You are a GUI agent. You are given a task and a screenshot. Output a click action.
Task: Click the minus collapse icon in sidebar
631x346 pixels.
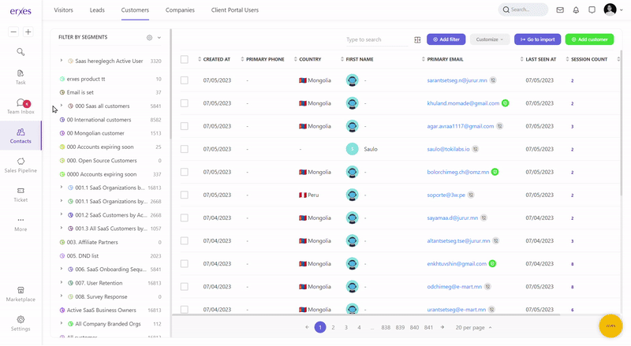[13, 32]
